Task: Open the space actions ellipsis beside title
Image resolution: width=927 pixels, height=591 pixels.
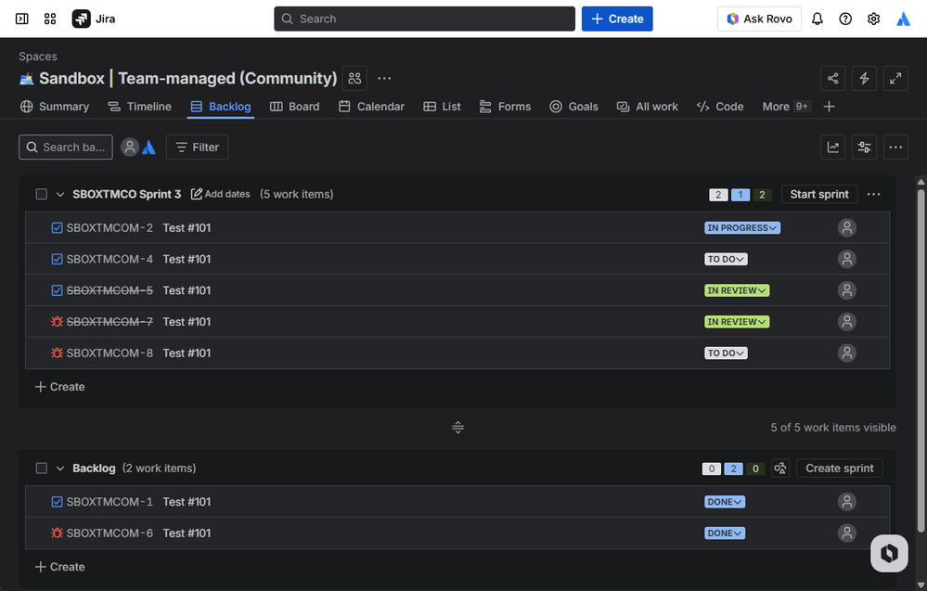Action: point(384,78)
